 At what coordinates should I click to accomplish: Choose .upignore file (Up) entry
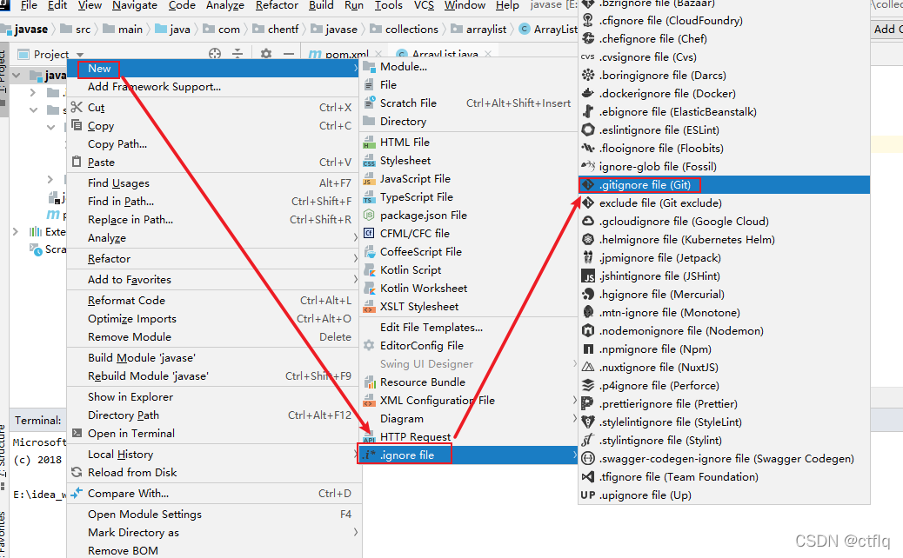724,495
